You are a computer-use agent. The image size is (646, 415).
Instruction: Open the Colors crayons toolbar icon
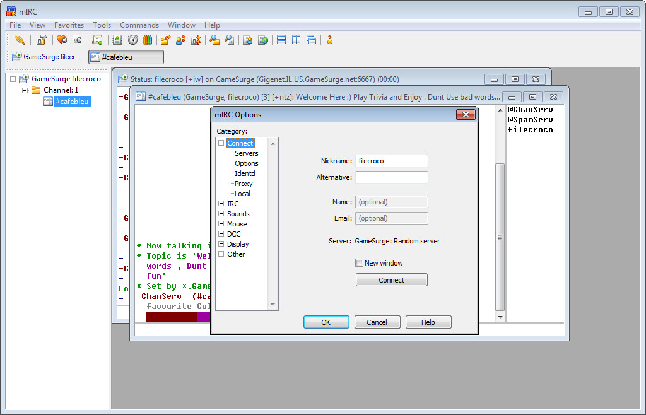coord(148,40)
